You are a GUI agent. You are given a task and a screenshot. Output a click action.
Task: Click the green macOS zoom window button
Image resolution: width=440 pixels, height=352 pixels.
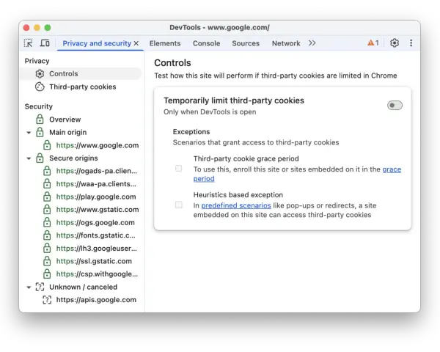coord(48,28)
